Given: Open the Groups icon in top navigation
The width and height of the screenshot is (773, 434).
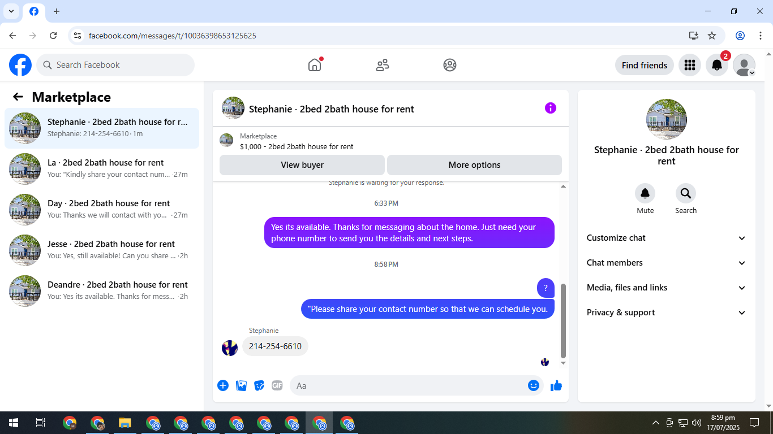Looking at the screenshot, I should [x=450, y=65].
